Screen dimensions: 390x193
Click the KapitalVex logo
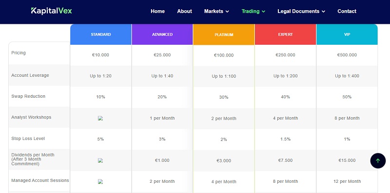click(x=52, y=11)
